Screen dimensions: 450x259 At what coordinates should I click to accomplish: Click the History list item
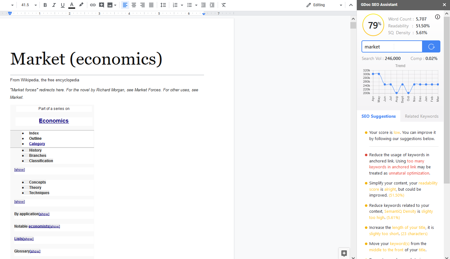(x=35, y=150)
